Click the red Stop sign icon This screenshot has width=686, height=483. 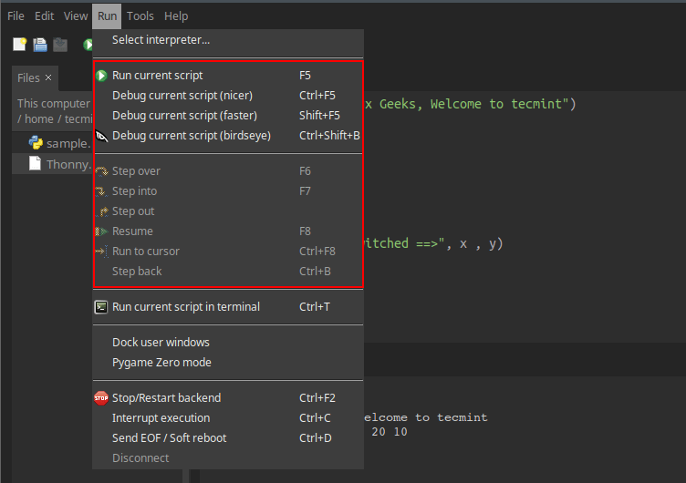[x=101, y=398]
